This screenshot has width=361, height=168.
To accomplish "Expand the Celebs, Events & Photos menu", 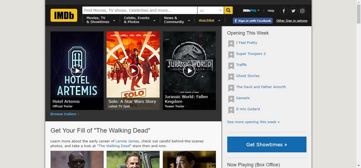I will point(139,20).
